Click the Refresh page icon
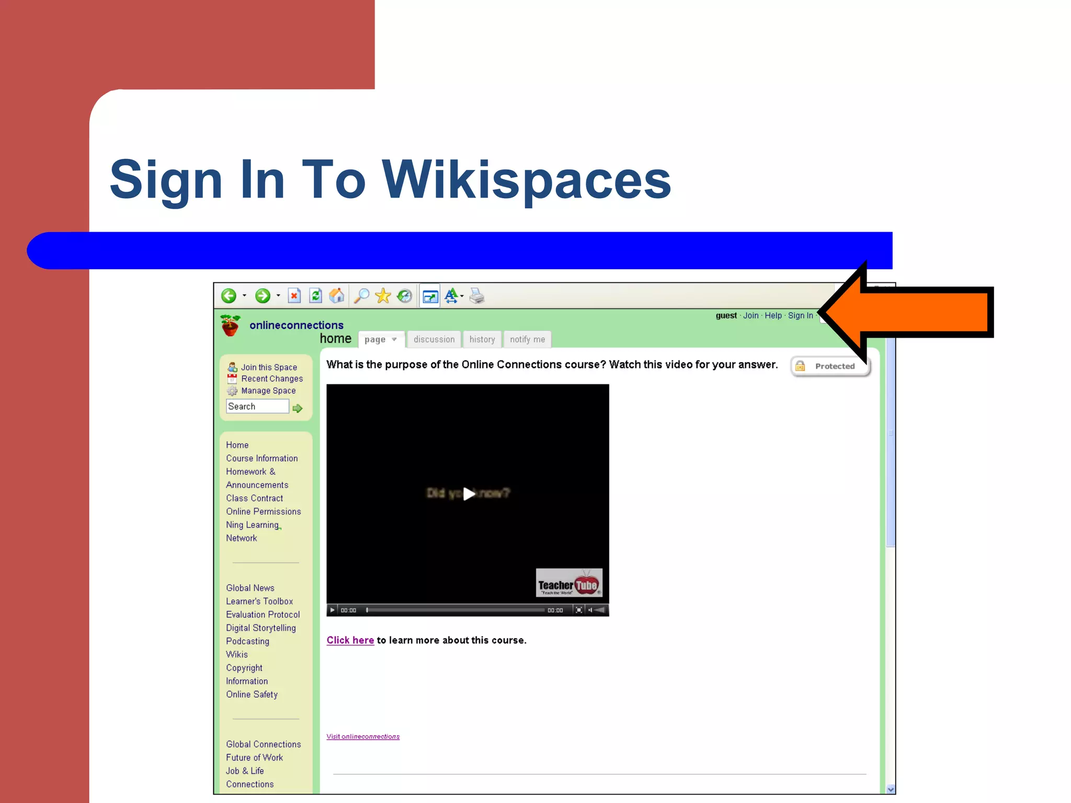1071x803 pixels. point(315,296)
